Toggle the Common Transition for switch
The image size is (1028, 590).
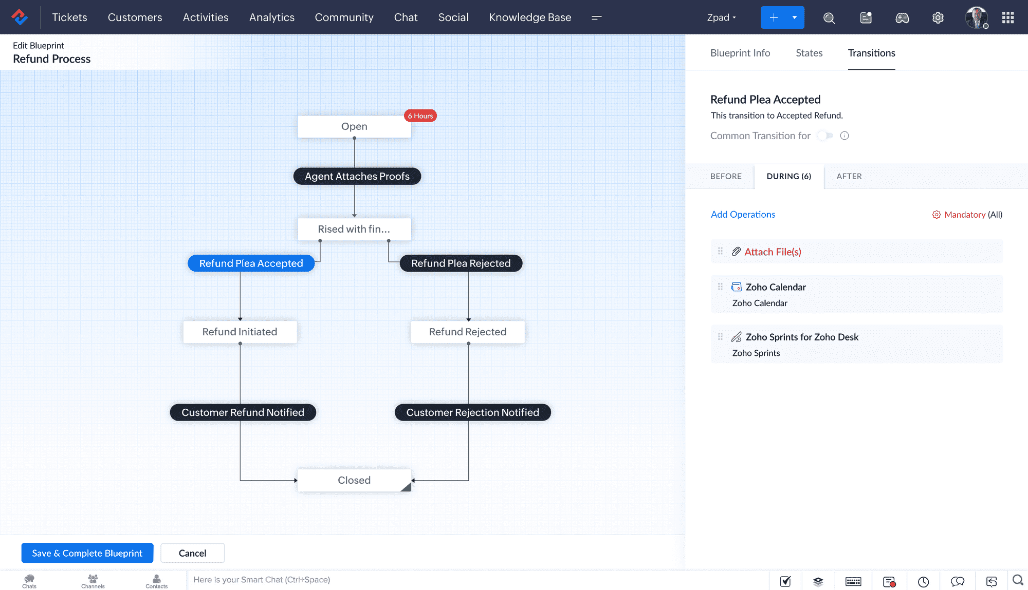pyautogui.click(x=825, y=136)
